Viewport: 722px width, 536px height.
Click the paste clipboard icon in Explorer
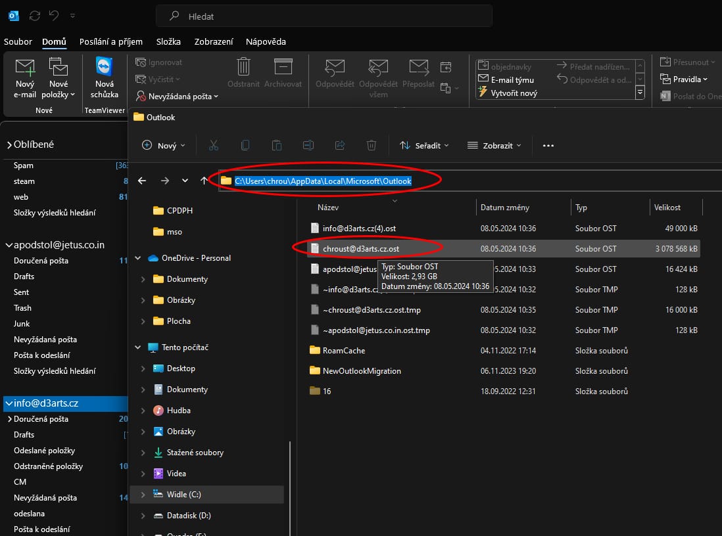point(277,145)
